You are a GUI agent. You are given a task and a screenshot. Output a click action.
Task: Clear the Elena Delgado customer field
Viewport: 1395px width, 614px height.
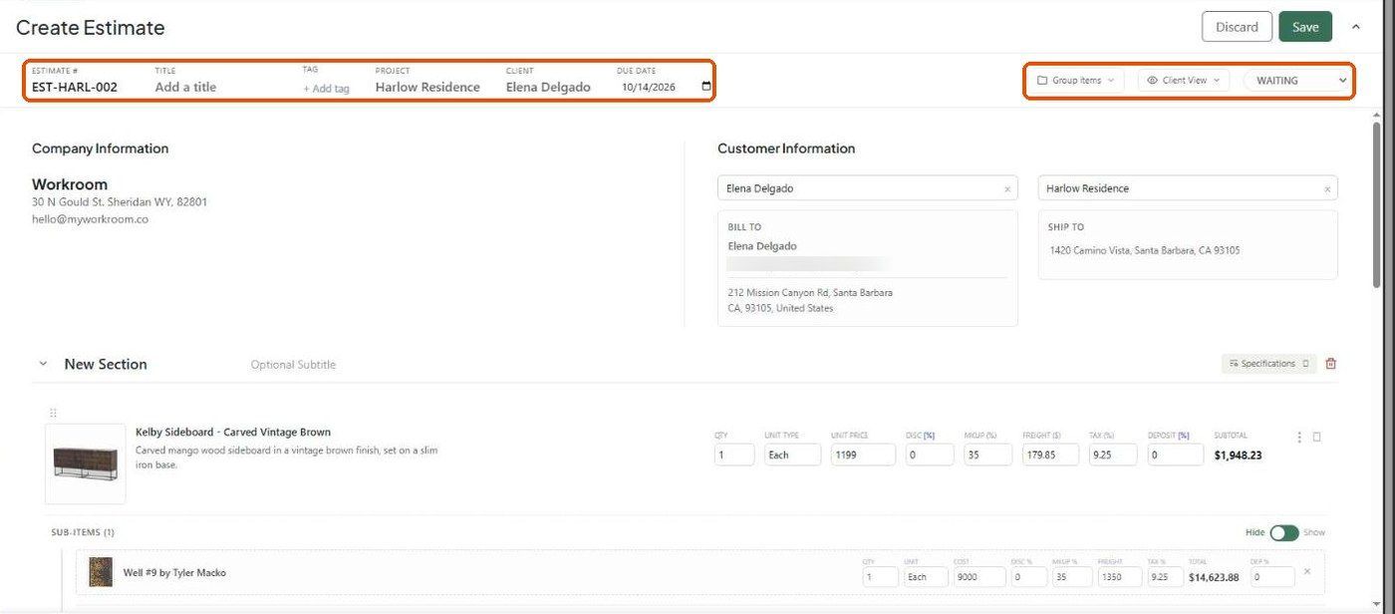[1006, 188]
